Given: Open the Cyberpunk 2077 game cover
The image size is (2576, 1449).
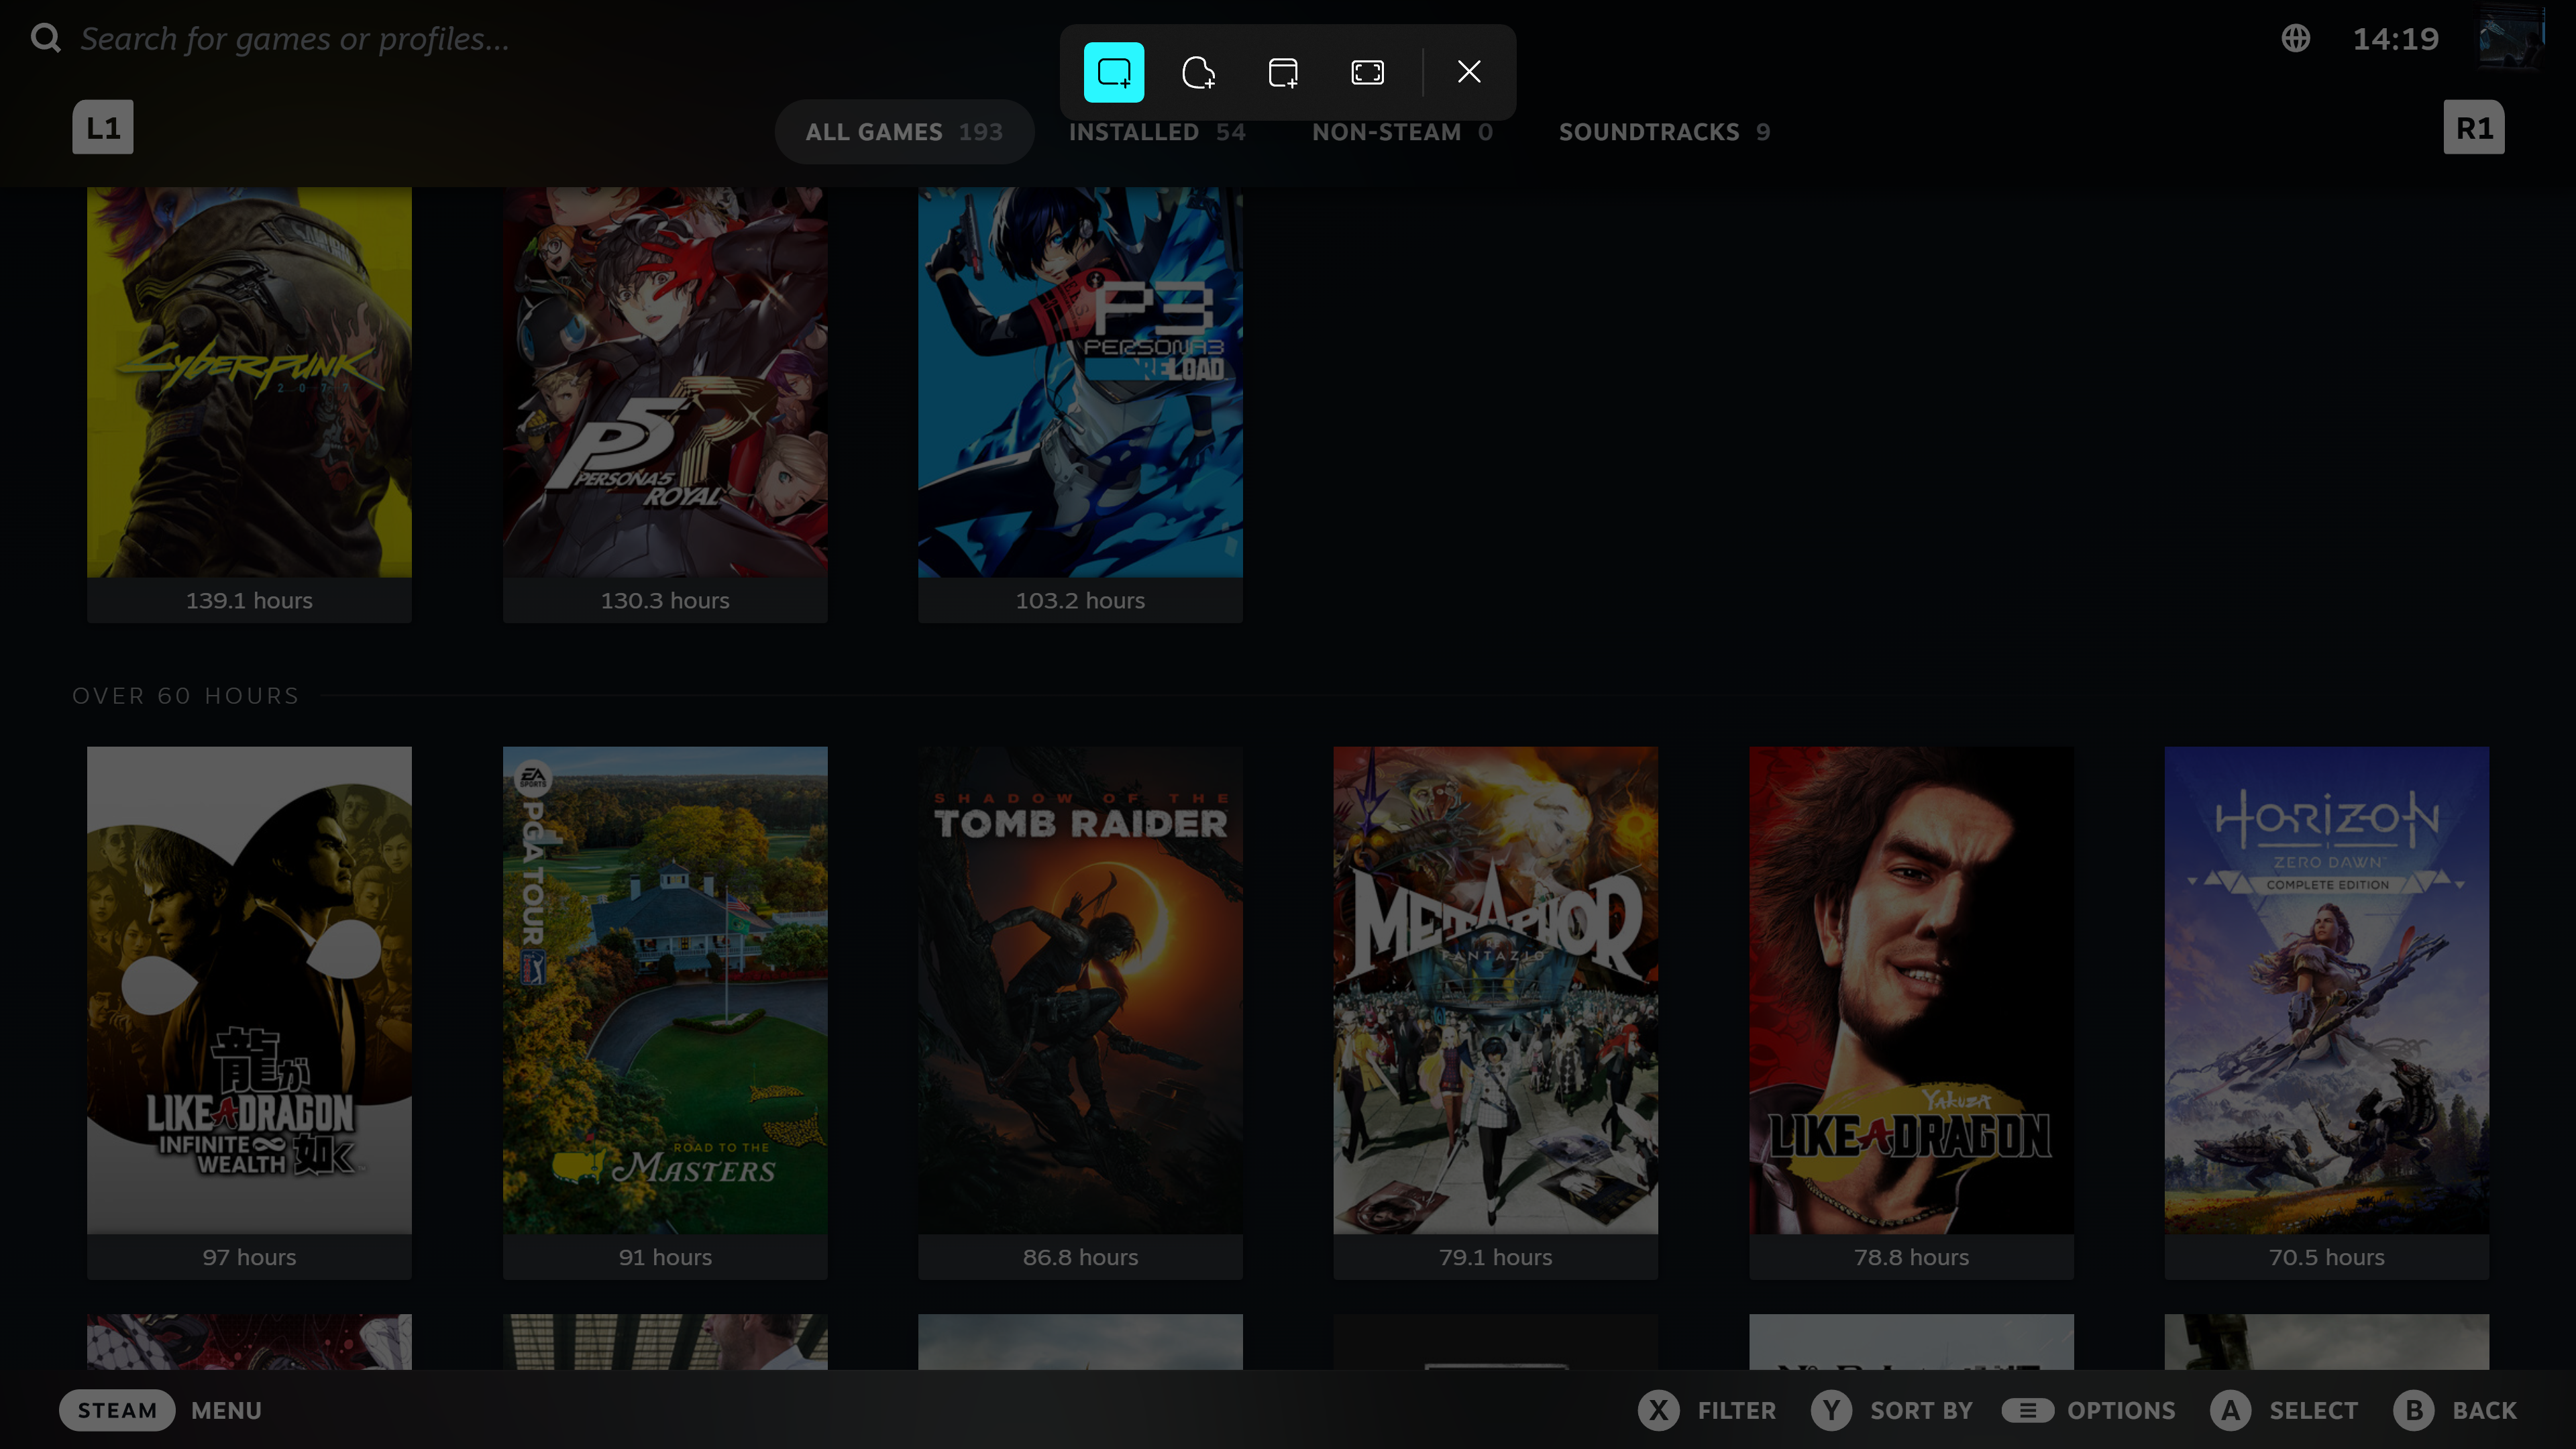Looking at the screenshot, I should pos(249,382).
